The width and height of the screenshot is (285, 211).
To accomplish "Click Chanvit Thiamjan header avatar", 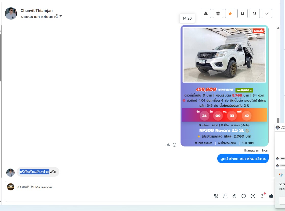I will pos(11,13).
